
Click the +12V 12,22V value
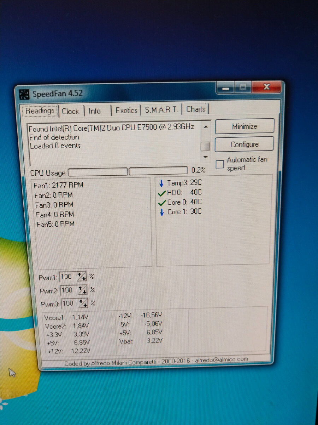(x=81, y=351)
